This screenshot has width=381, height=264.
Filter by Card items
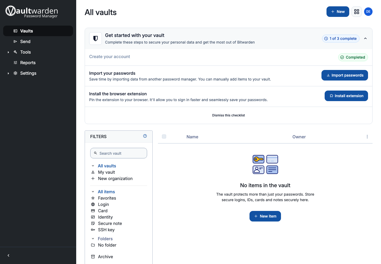(103, 211)
